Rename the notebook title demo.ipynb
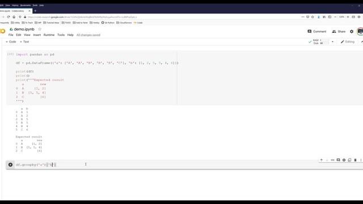 click(24, 29)
